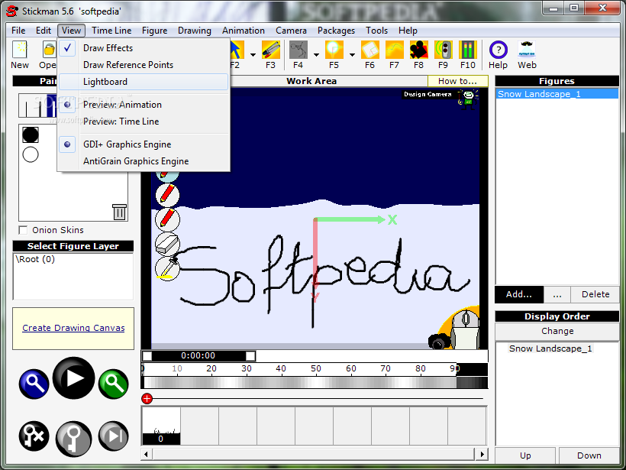The height and width of the screenshot is (470, 626).
Task: Open dropdown arrow next to F2 tool
Action: coord(253,55)
